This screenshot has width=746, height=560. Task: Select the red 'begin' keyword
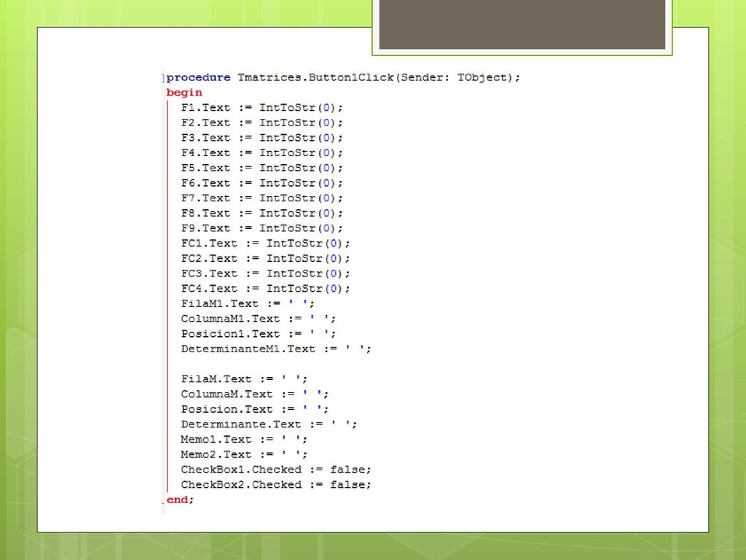click(x=184, y=93)
